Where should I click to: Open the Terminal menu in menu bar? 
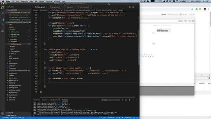pos(49,1)
